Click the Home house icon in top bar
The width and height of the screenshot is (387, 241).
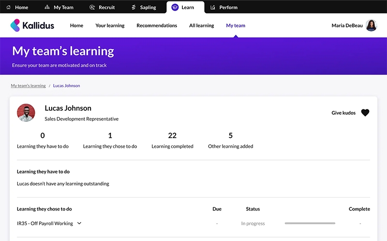click(8, 7)
